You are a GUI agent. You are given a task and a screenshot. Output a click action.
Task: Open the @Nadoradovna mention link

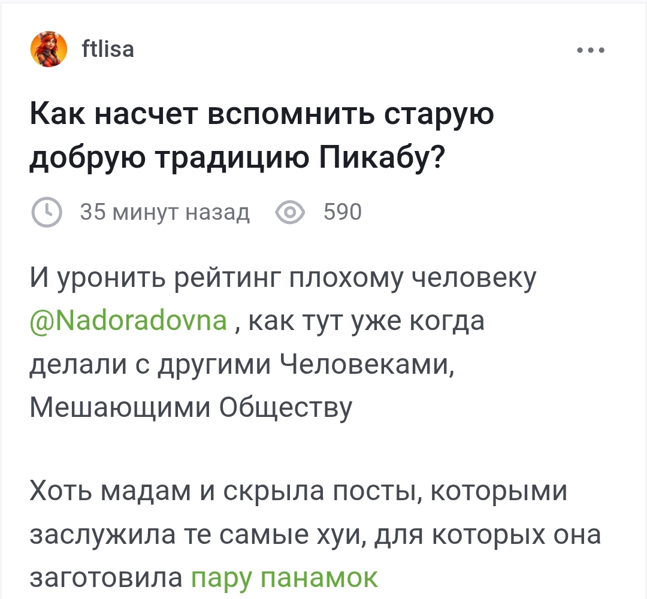coord(128,321)
